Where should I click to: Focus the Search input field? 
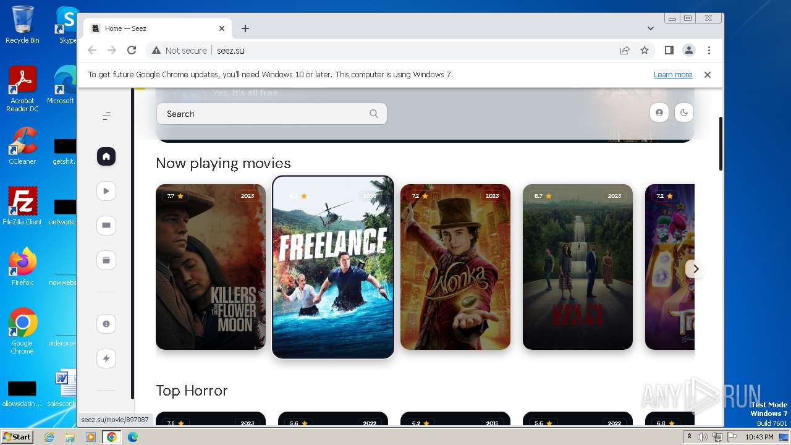point(272,114)
